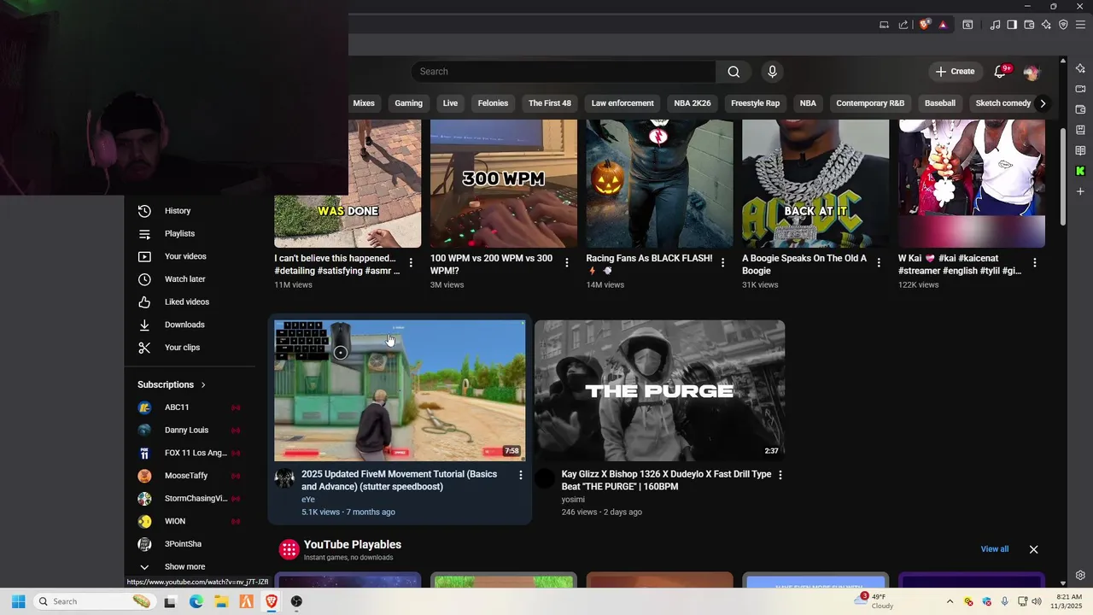1093x615 pixels.
Task: Activate voice search microphone icon
Action: 772,72
